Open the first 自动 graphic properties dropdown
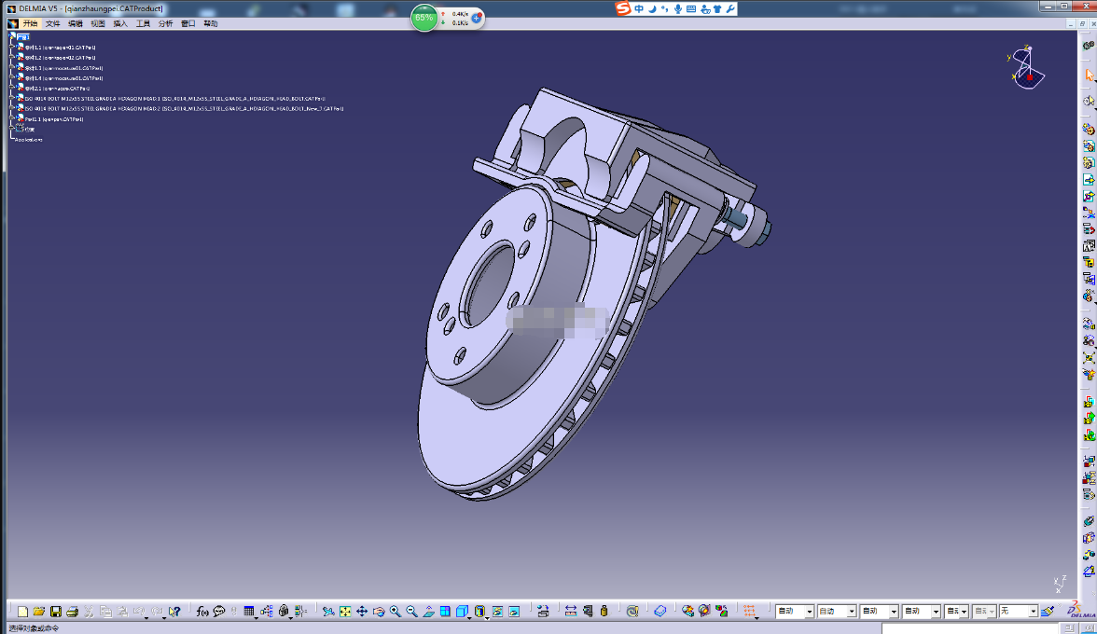The width and height of the screenshot is (1097, 634). pos(794,612)
